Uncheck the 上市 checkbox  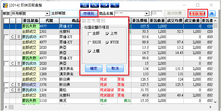tap(107, 34)
